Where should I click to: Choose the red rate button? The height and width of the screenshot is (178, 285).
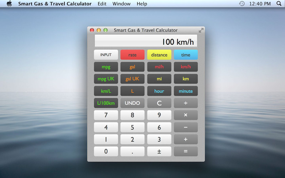(x=132, y=55)
